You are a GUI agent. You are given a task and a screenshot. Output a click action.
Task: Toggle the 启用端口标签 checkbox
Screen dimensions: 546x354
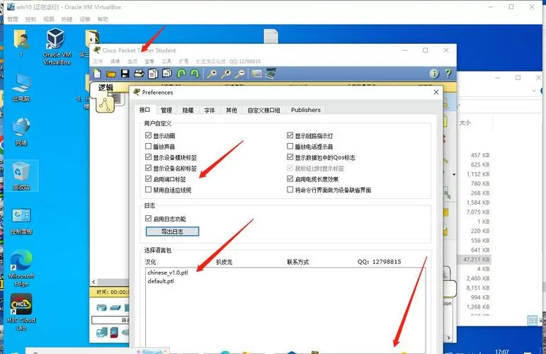148,178
